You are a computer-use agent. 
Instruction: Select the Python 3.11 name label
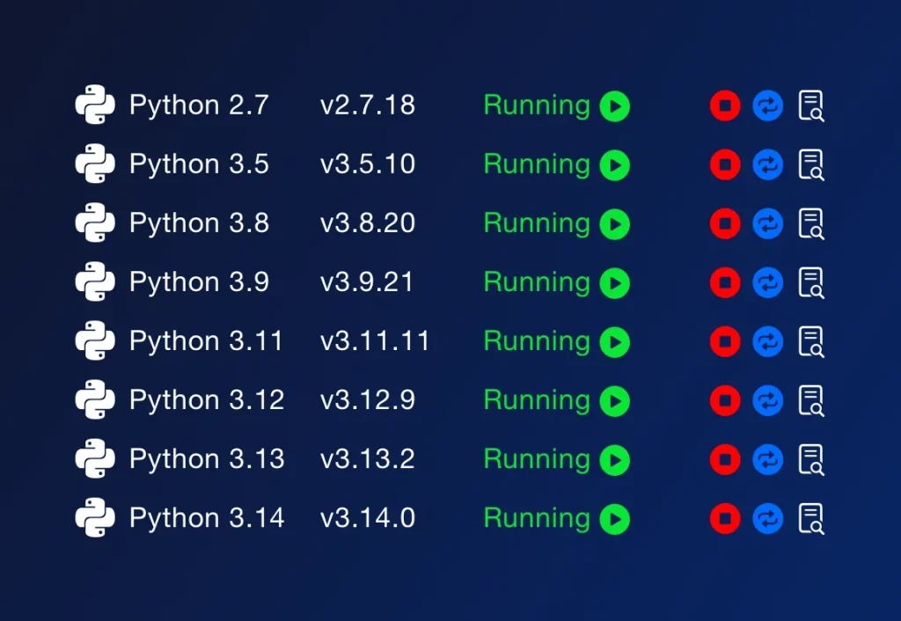(206, 342)
